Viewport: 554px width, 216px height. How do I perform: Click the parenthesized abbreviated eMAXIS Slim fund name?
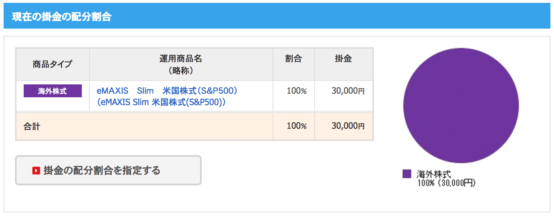[x=161, y=102]
